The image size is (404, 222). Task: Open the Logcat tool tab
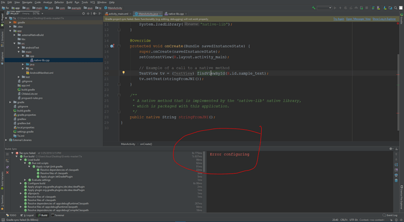[x=28, y=216]
